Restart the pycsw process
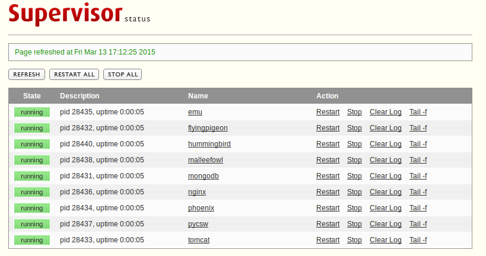Screen dimensions: 486x256 [328, 224]
